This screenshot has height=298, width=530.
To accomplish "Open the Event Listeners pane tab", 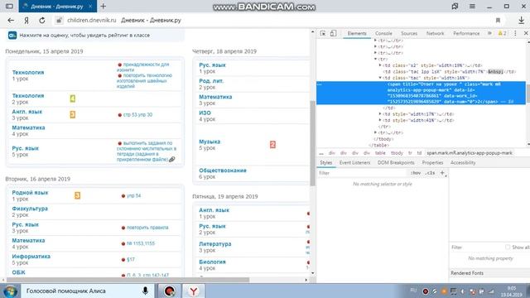I will pos(355,162).
